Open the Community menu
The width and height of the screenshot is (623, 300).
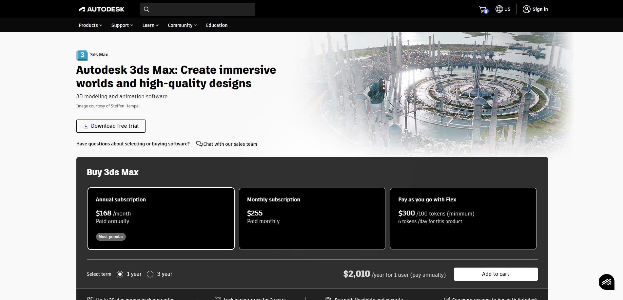tap(182, 25)
